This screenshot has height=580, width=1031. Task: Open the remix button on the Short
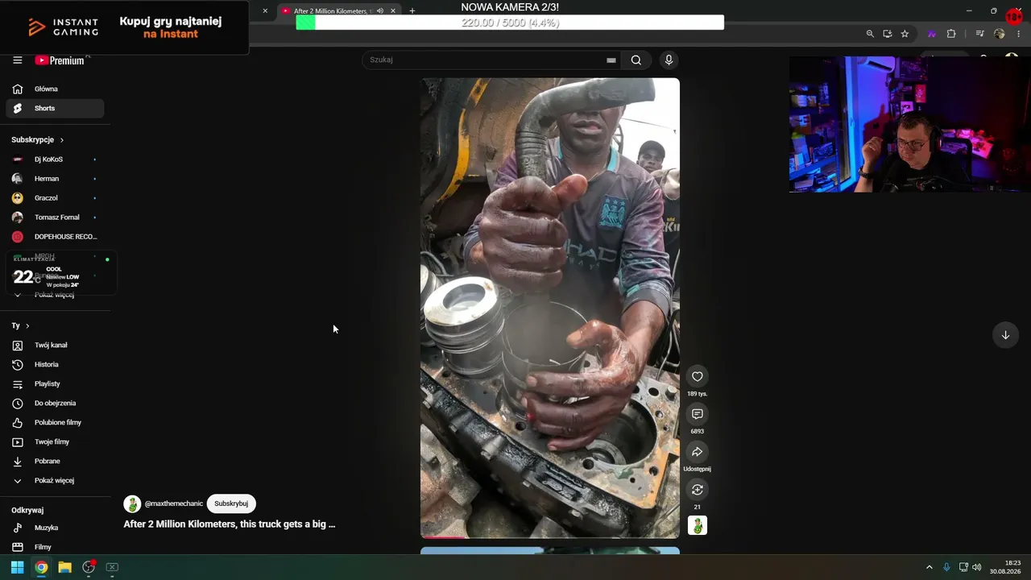(x=698, y=490)
